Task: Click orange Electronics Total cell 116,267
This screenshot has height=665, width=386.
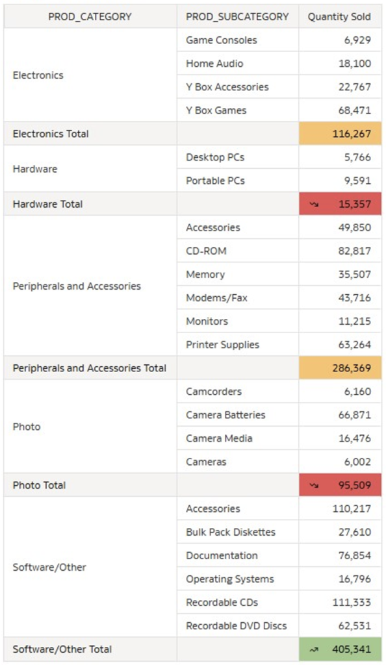Action: pyautogui.click(x=341, y=134)
